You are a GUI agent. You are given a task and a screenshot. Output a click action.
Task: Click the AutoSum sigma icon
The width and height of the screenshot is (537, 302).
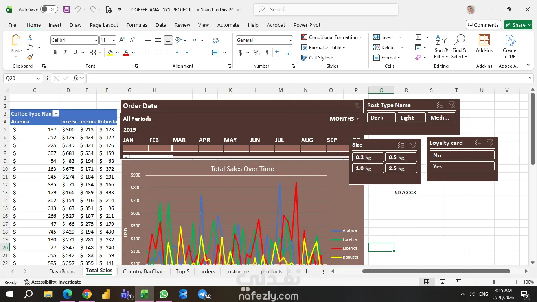coord(418,37)
